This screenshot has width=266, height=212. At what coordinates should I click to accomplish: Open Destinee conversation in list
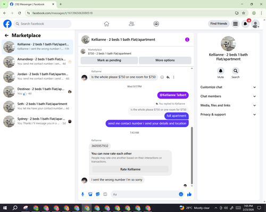coord(37,92)
